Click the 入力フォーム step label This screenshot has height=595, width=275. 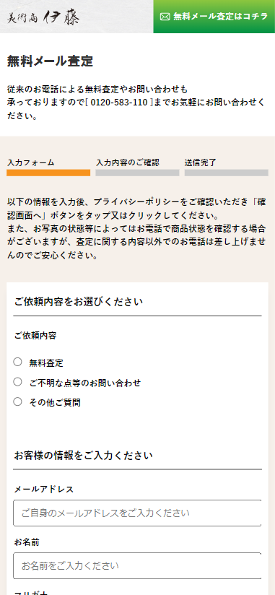click(x=31, y=162)
